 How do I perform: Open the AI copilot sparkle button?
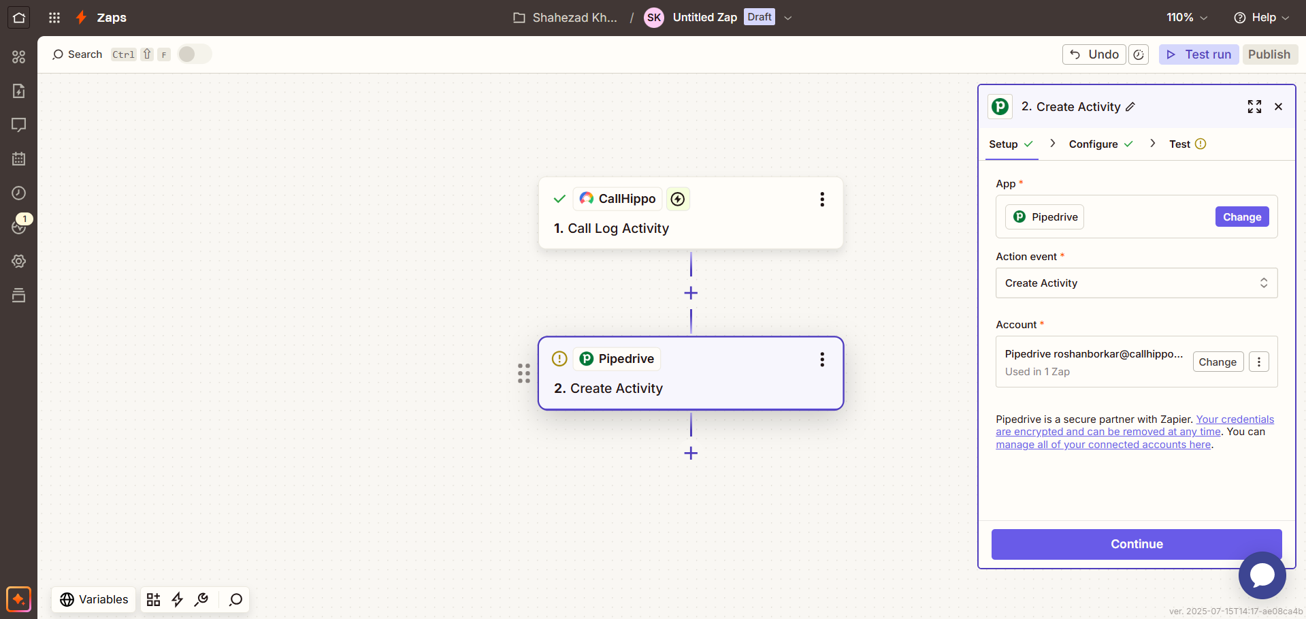[x=18, y=599]
